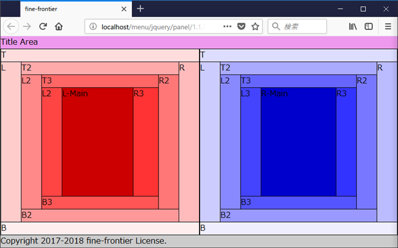Select the fine-frontier browser tab
This screenshot has width=398, height=248.
76,9
